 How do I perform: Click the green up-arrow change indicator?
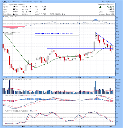100,7
